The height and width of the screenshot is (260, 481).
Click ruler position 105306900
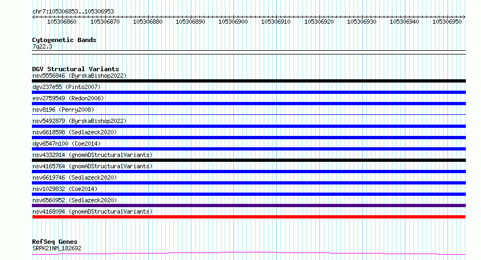pos(233,22)
